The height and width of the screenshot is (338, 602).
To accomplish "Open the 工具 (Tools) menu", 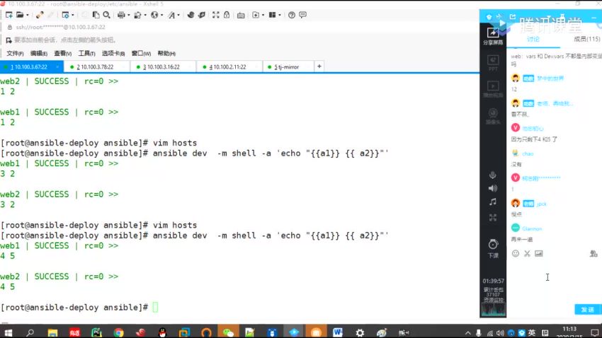I will 86,53.
